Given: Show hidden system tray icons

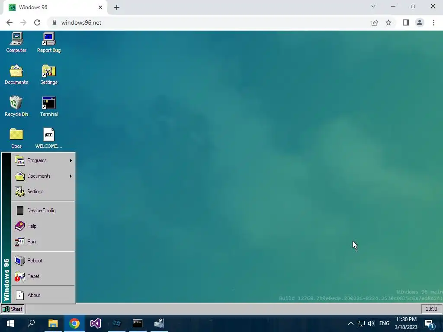Looking at the screenshot, I should point(350,323).
